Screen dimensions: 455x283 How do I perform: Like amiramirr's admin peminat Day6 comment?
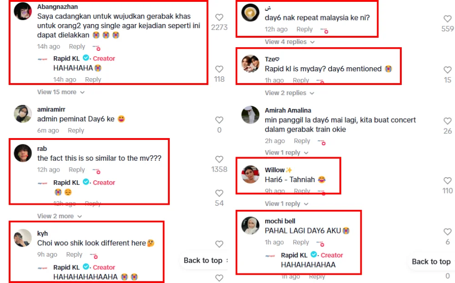tap(219, 120)
